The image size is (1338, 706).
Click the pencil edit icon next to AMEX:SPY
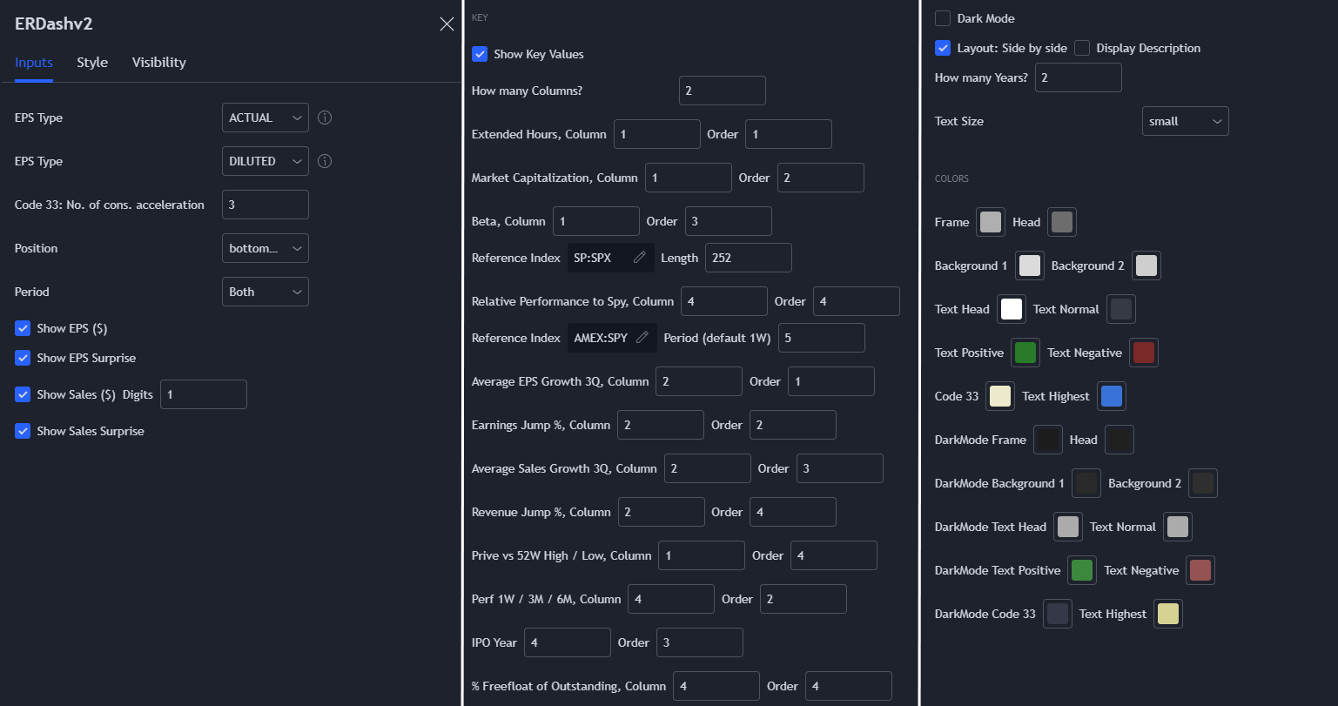tap(642, 338)
